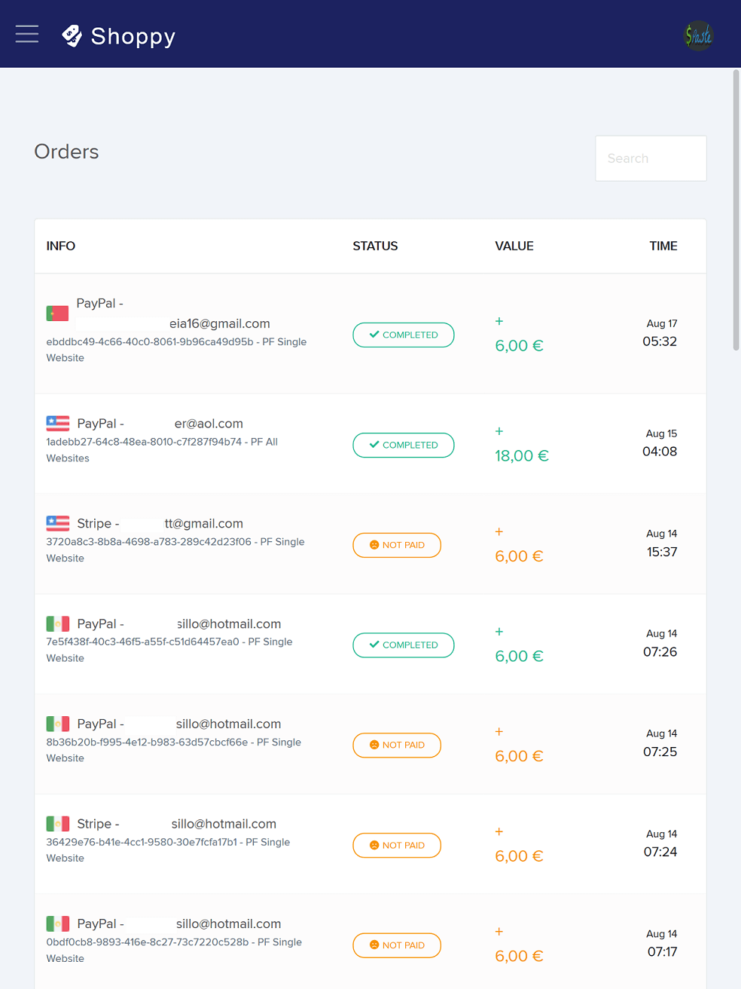Click the 6,00 € value of the 07:17 order
The width and height of the screenshot is (741, 989).
pos(520,957)
